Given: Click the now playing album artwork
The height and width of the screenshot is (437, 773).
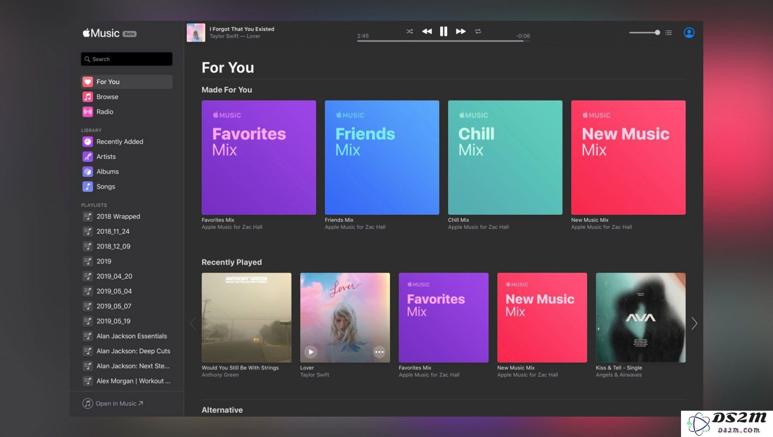Looking at the screenshot, I should 196,32.
